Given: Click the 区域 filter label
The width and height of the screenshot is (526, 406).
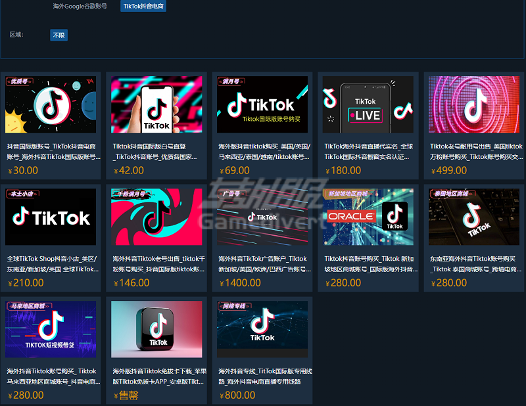Looking at the screenshot, I should (x=16, y=35).
